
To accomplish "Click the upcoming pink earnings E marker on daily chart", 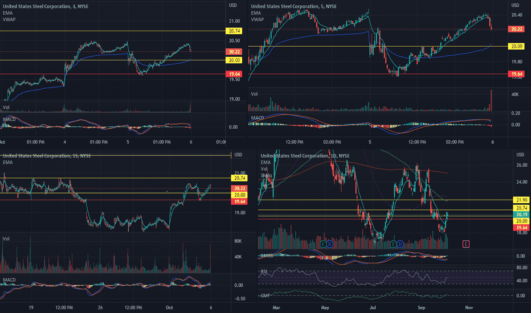I will click(x=465, y=244).
